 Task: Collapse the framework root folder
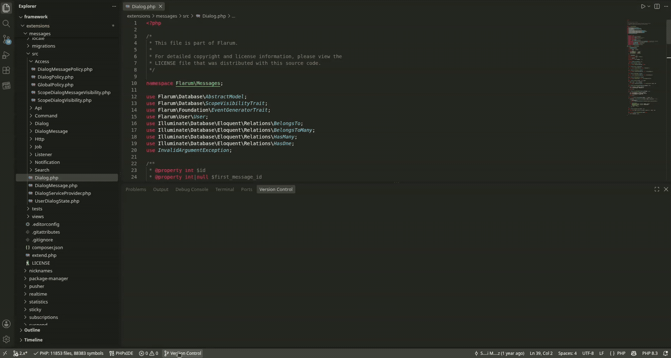(67, 17)
